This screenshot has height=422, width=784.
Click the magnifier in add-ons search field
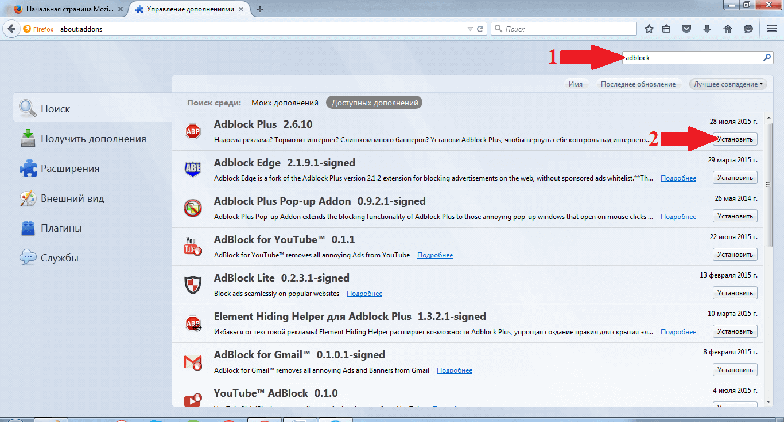767,57
